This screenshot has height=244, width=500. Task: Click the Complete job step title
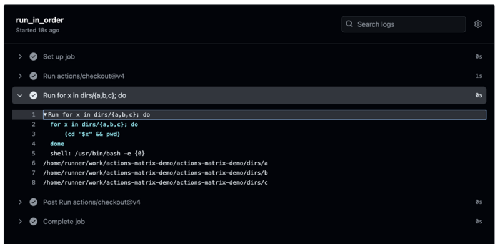tap(64, 222)
